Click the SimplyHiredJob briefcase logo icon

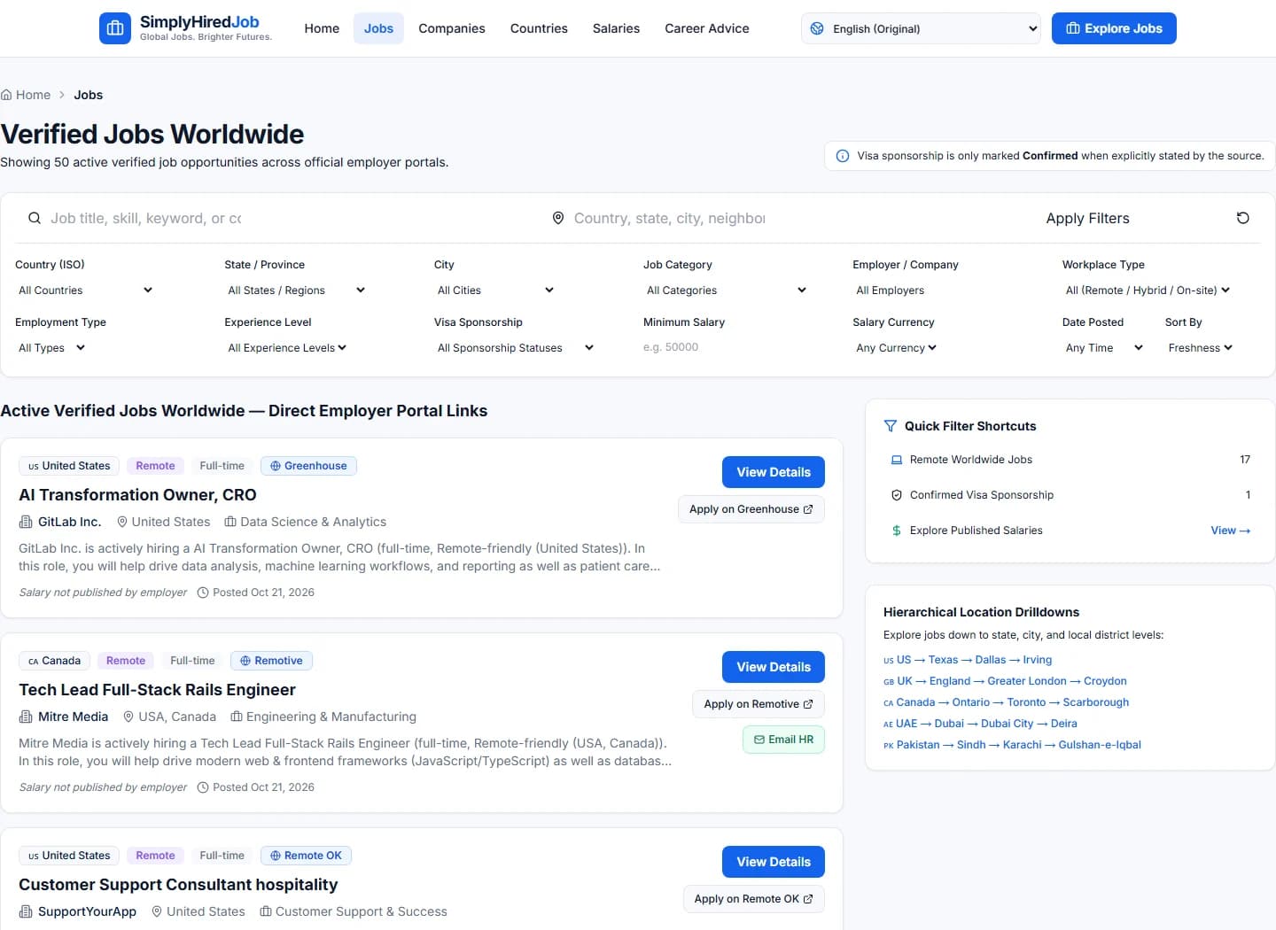click(115, 28)
